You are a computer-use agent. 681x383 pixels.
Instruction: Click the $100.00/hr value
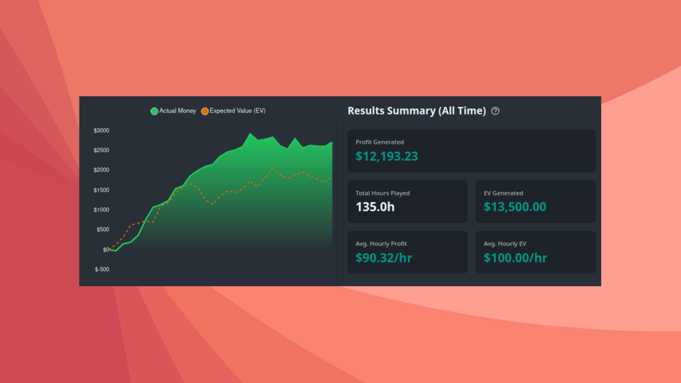click(516, 258)
